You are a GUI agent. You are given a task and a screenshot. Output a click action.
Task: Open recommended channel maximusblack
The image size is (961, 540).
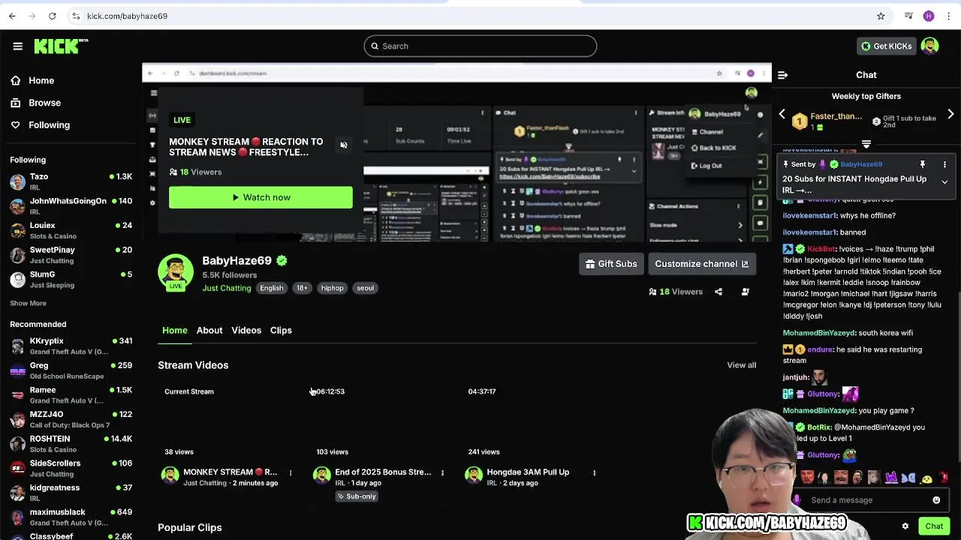71,517
